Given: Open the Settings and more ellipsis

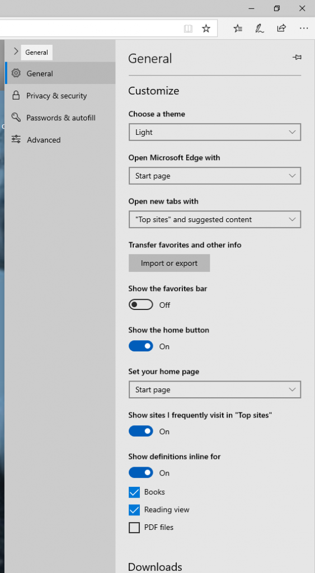Looking at the screenshot, I should coord(304,28).
